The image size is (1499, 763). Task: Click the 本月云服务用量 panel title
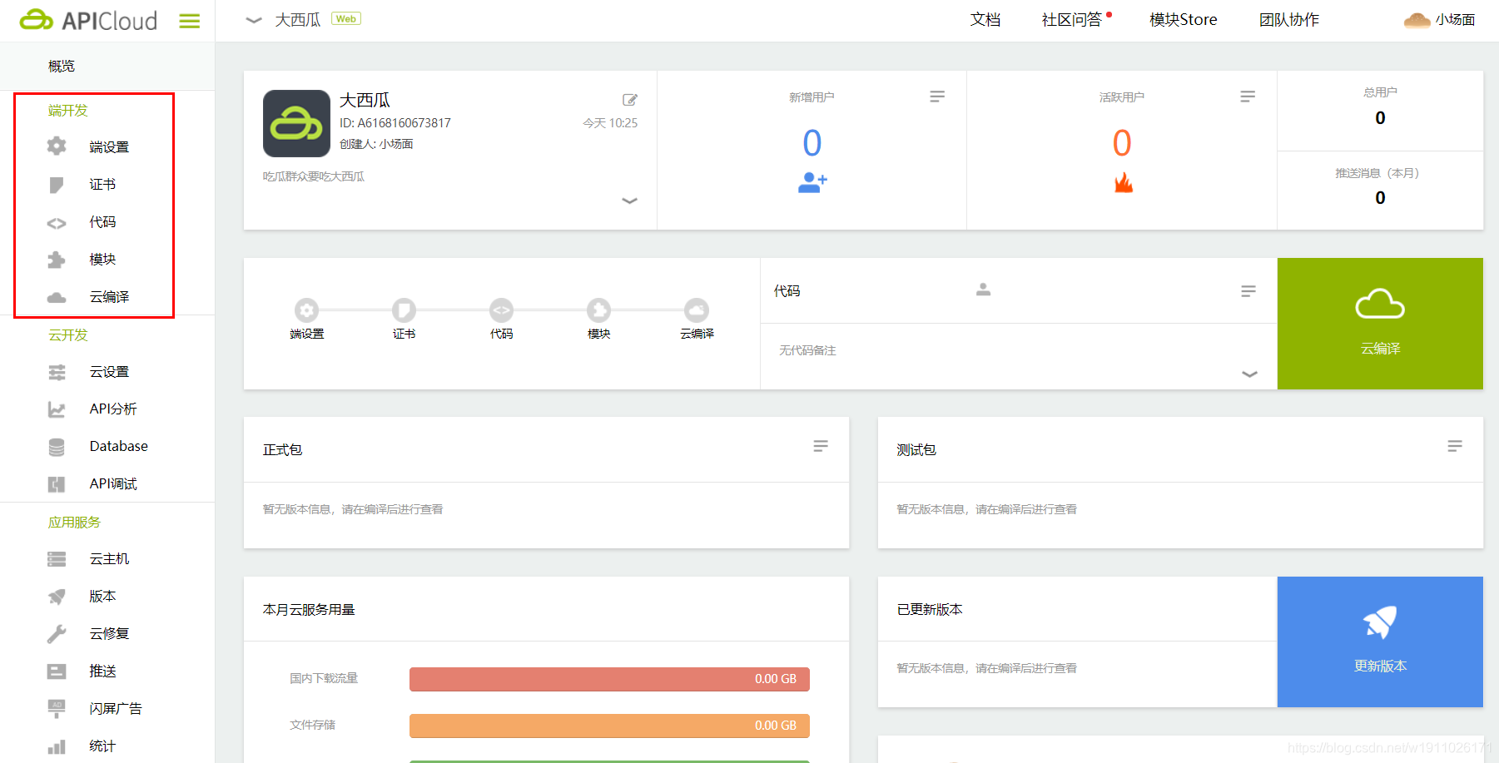pos(309,610)
